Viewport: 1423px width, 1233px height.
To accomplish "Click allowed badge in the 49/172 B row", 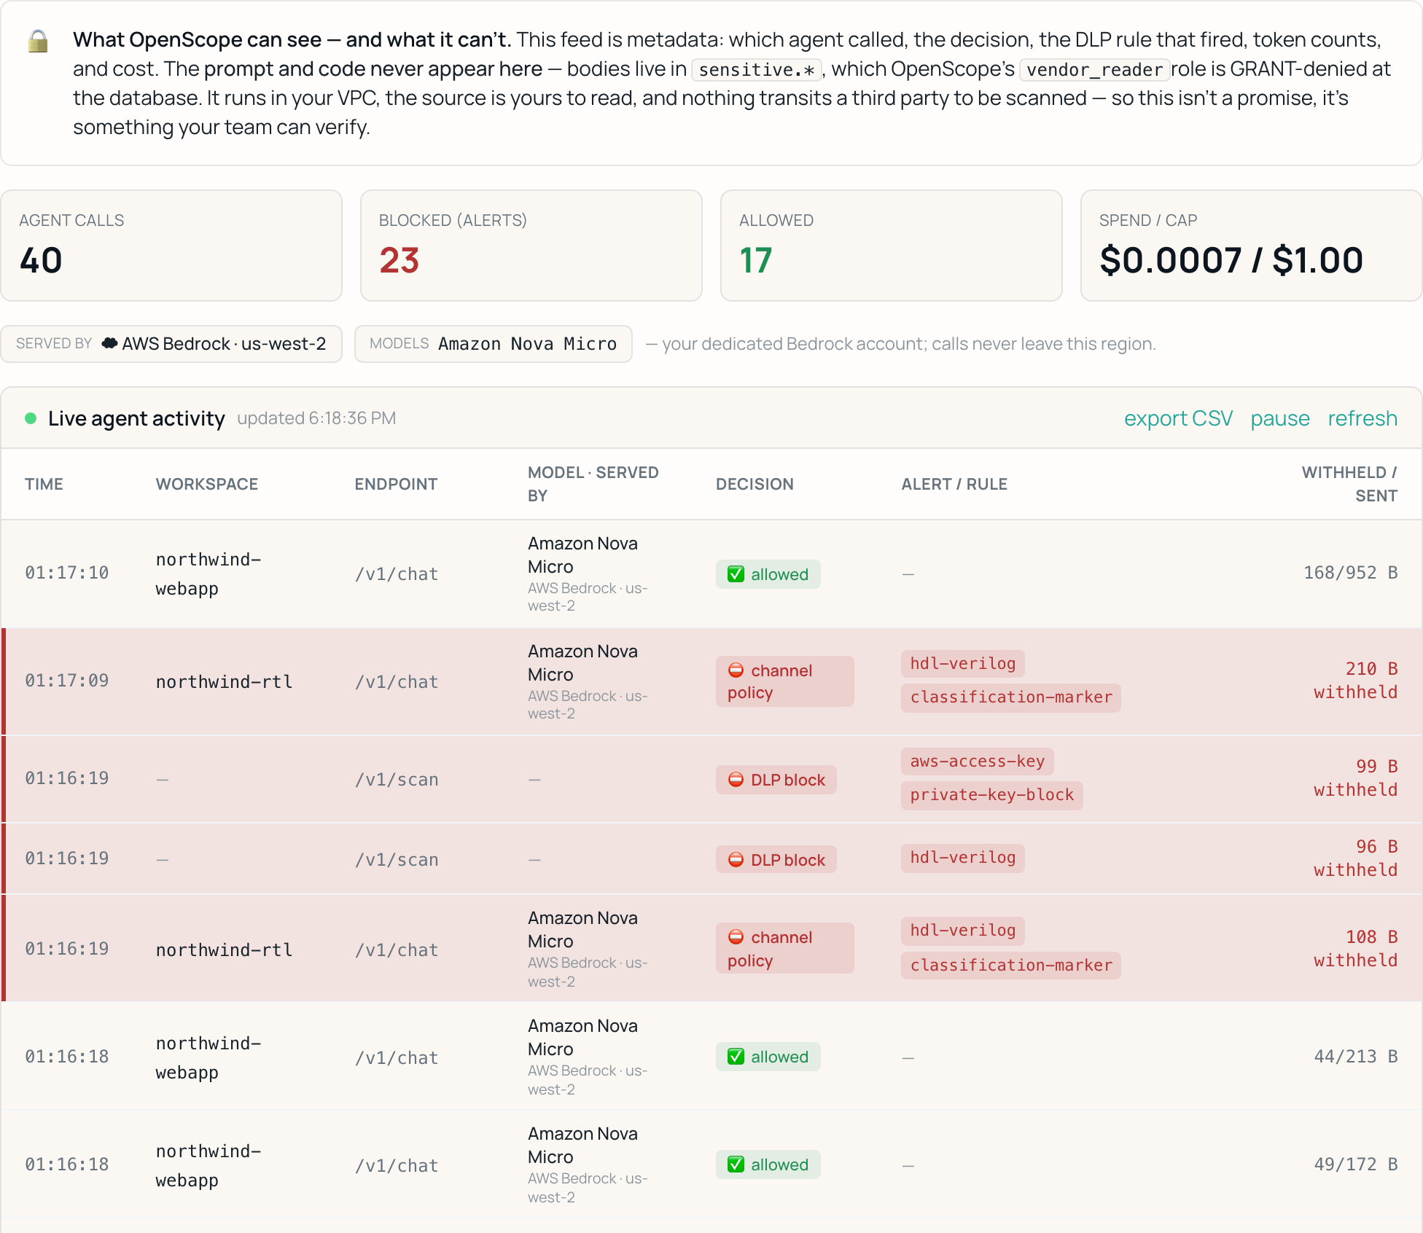I will pyautogui.click(x=768, y=1164).
